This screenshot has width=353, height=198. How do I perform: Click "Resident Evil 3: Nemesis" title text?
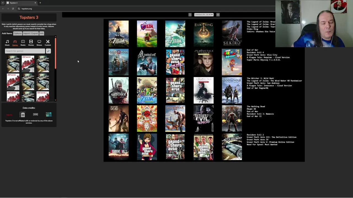260,114
